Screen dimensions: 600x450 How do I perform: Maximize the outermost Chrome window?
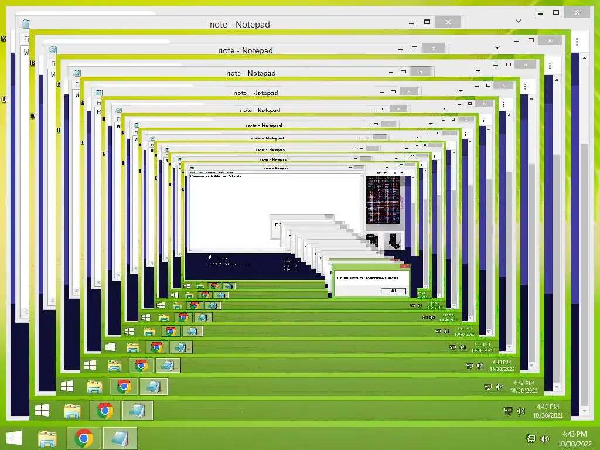pyautogui.click(x=556, y=13)
